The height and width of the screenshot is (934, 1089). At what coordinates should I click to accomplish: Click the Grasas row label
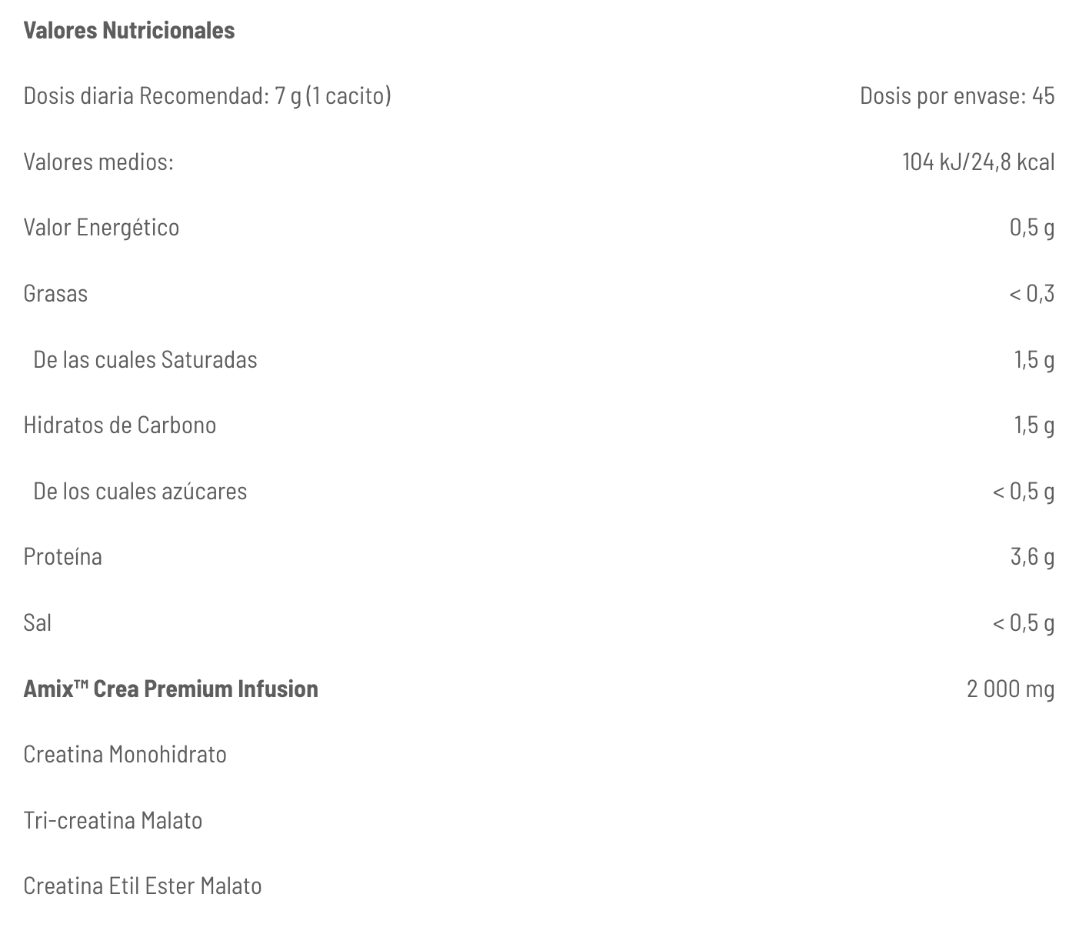coord(55,294)
